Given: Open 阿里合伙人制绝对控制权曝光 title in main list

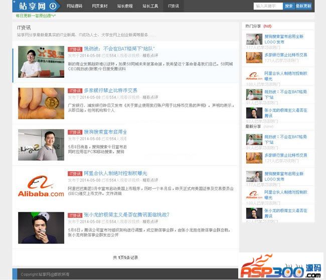Looking at the screenshot, I should pyautogui.click(x=115, y=173).
